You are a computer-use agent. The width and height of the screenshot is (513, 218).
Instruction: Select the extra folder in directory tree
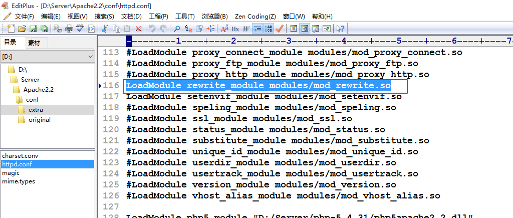click(x=35, y=110)
